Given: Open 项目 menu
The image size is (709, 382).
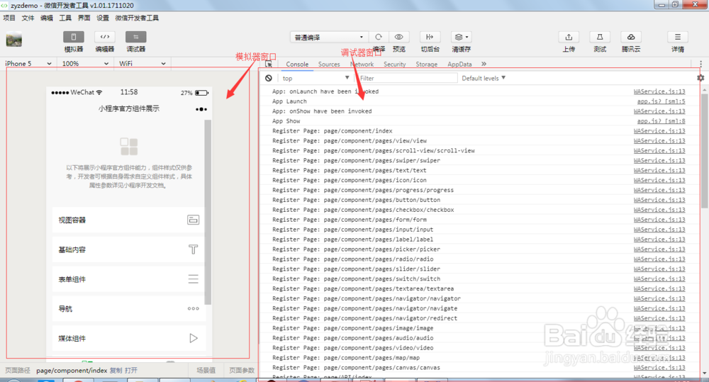Looking at the screenshot, I should pos(9,18).
